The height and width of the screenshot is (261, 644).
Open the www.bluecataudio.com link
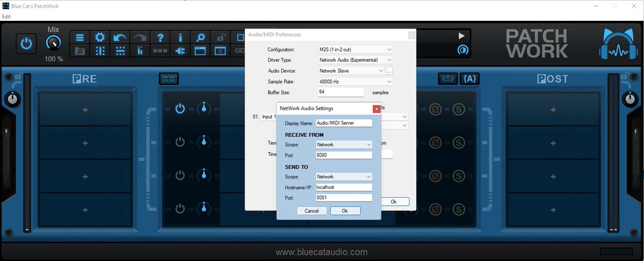[x=322, y=252]
